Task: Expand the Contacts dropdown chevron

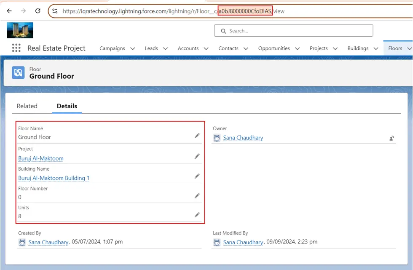Action: pos(246,49)
